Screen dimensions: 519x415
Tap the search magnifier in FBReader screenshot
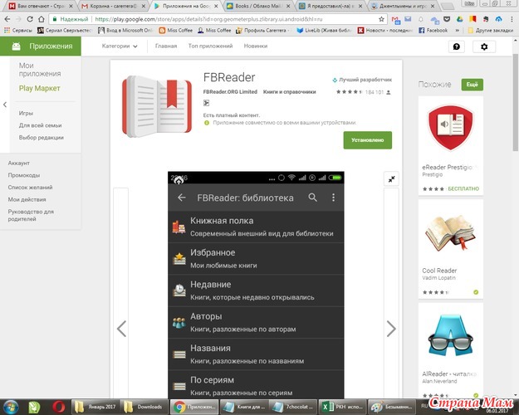[x=312, y=198]
